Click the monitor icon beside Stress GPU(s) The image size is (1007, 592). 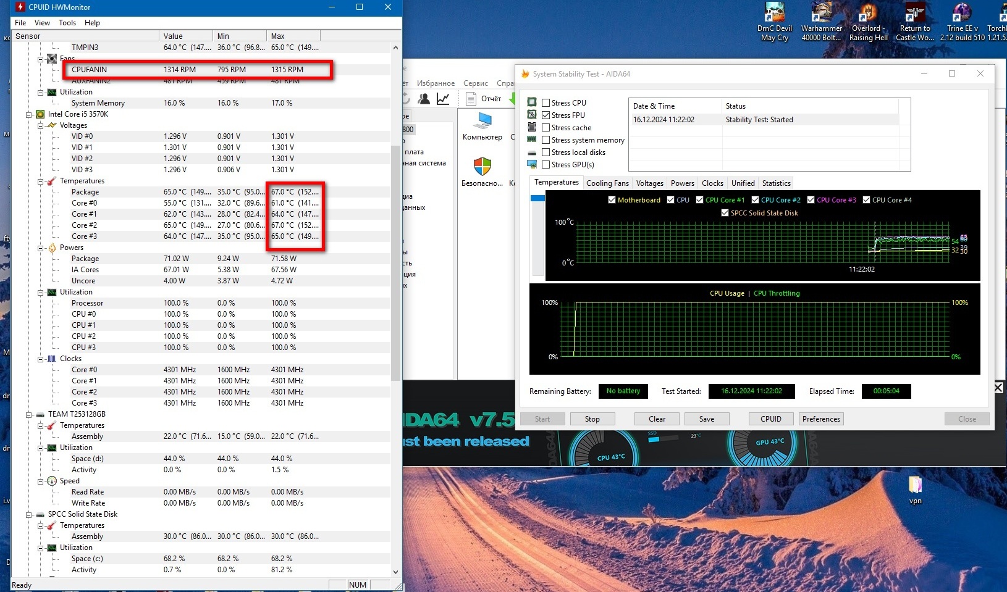(x=532, y=164)
